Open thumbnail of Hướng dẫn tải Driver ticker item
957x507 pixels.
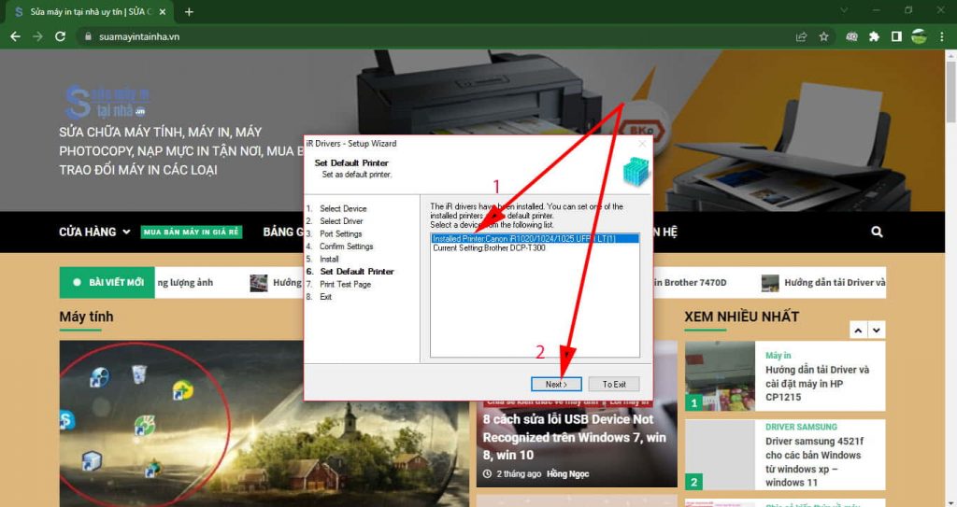pos(770,283)
